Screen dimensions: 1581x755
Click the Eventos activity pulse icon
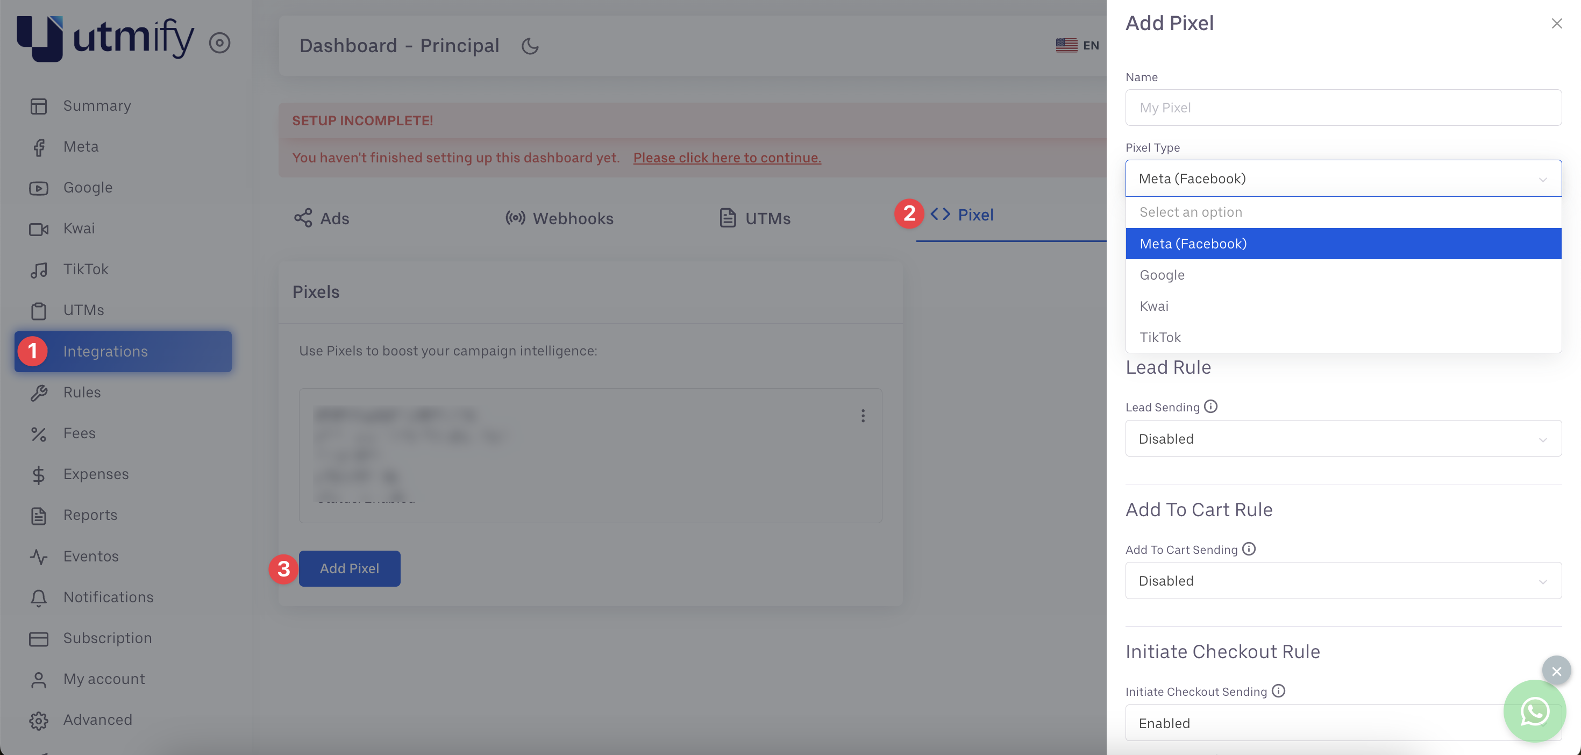pos(39,557)
